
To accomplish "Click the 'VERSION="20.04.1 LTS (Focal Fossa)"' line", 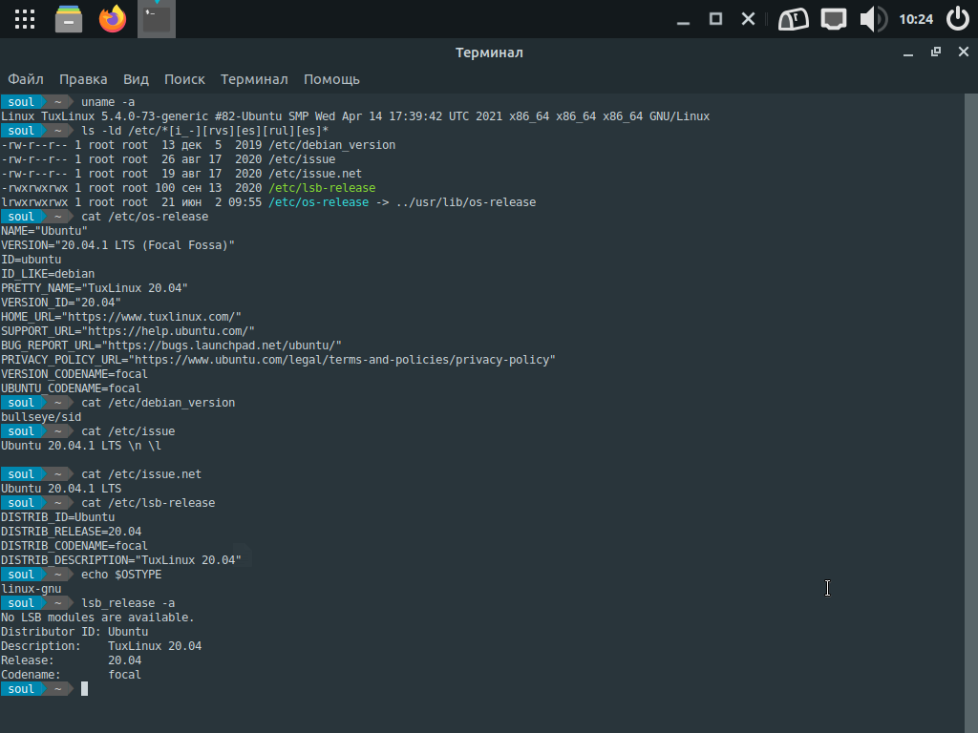I will pyautogui.click(x=117, y=245).
